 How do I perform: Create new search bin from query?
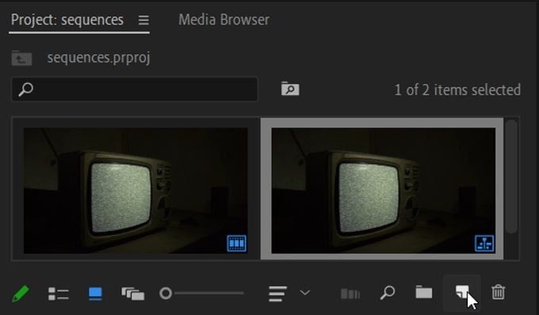(290, 89)
